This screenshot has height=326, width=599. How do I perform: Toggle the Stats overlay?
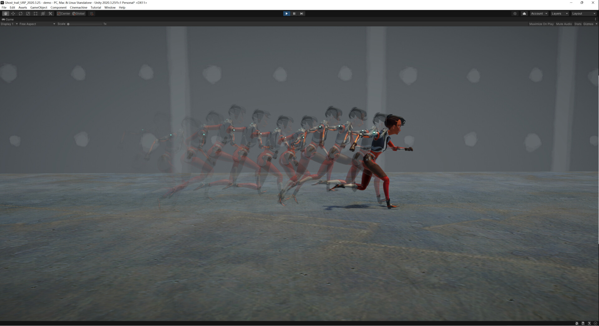[x=578, y=24]
